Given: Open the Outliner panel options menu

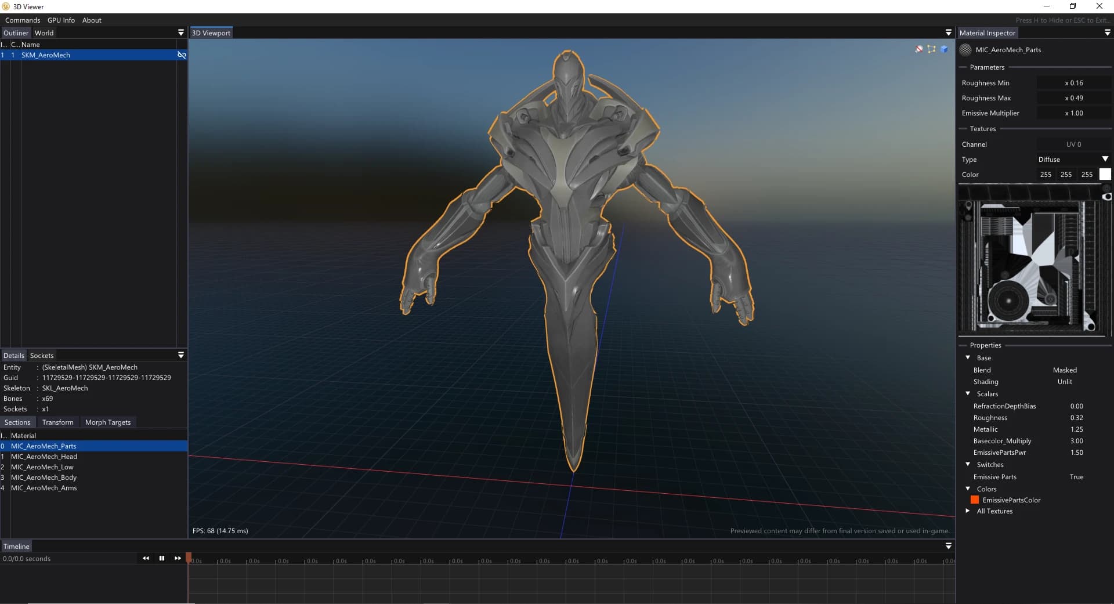Looking at the screenshot, I should [181, 32].
